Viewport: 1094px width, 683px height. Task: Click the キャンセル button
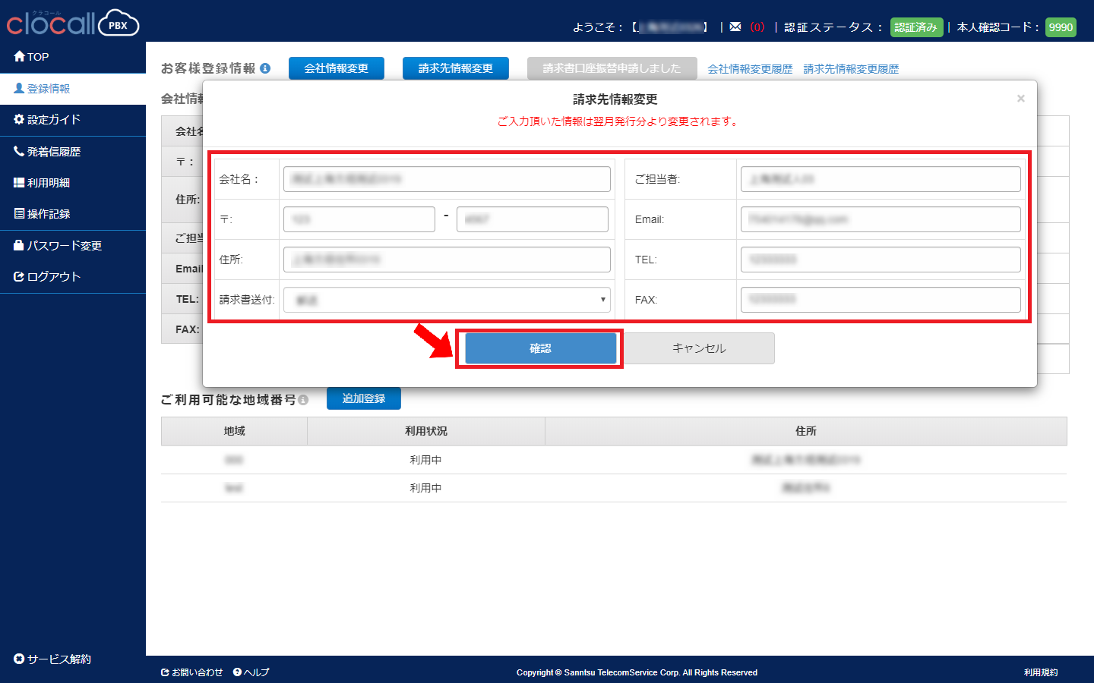(699, 348)
